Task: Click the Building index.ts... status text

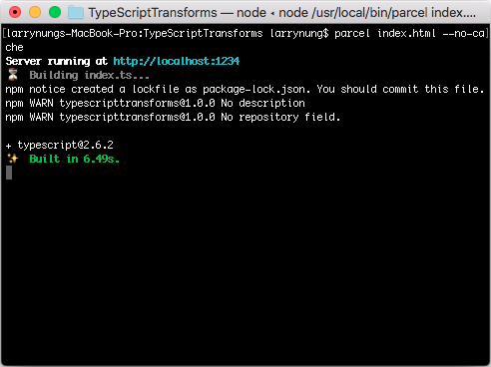Action: click(89, 75)
